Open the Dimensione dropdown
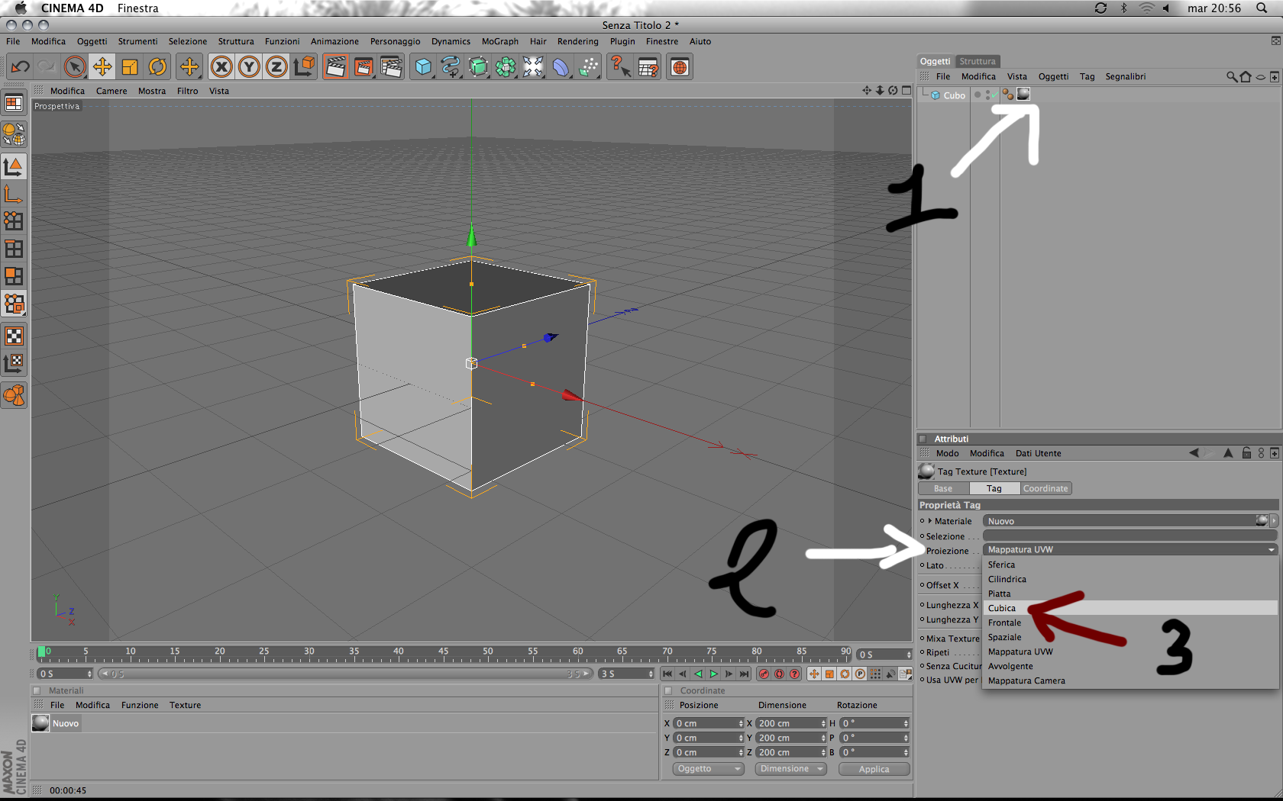The image size is (1283, 801). pyautogui.click(x=791, y=769)
